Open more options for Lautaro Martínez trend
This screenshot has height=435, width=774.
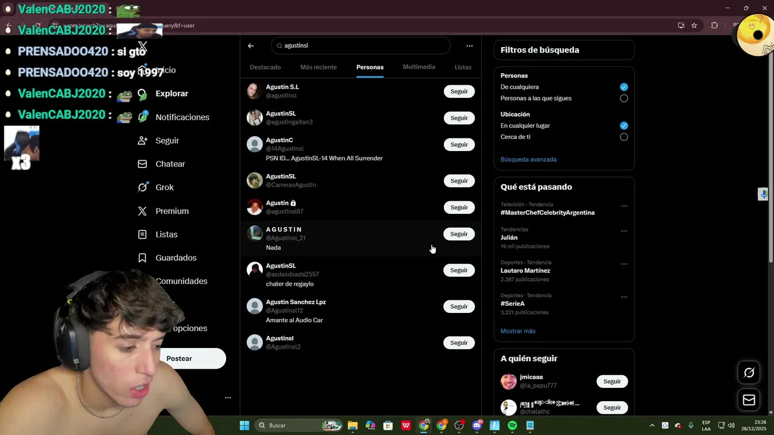pos(624,264)
